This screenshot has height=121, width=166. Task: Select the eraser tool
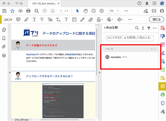[91, 20]
